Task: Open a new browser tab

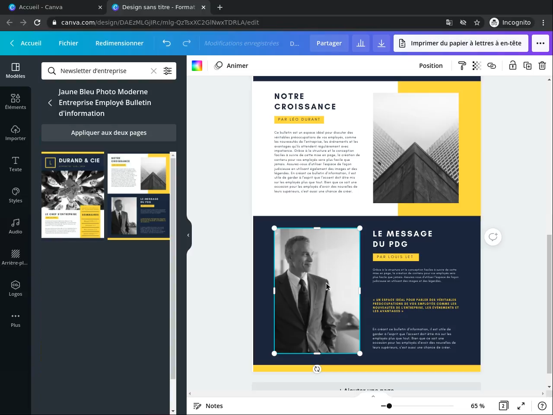Action: pos(220,7)
